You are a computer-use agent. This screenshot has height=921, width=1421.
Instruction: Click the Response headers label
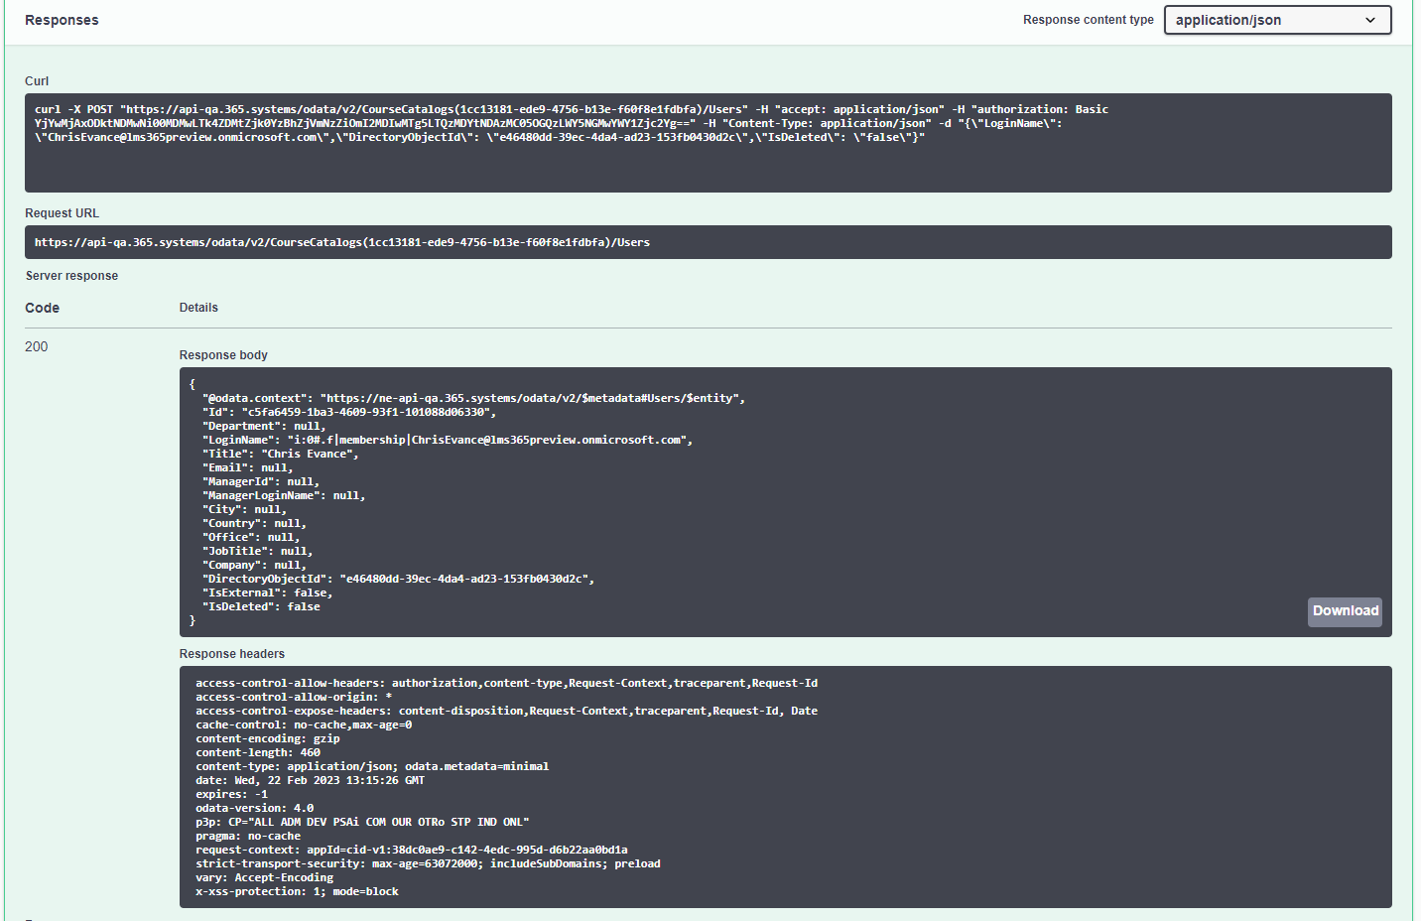(x=232, y=654)
